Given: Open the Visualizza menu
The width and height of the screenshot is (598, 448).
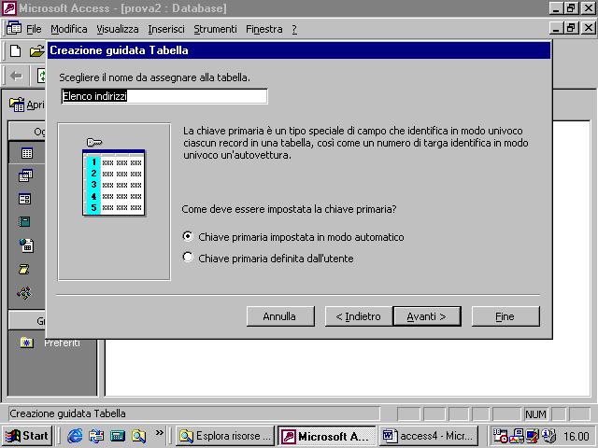Looking at the screenshot, I should (x=118, y=29).
